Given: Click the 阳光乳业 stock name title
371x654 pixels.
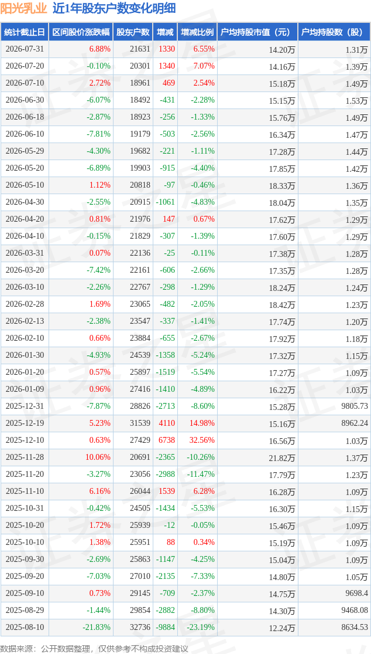Looking at the screenshot, I should pyautogui.click(x=25, y=9).
